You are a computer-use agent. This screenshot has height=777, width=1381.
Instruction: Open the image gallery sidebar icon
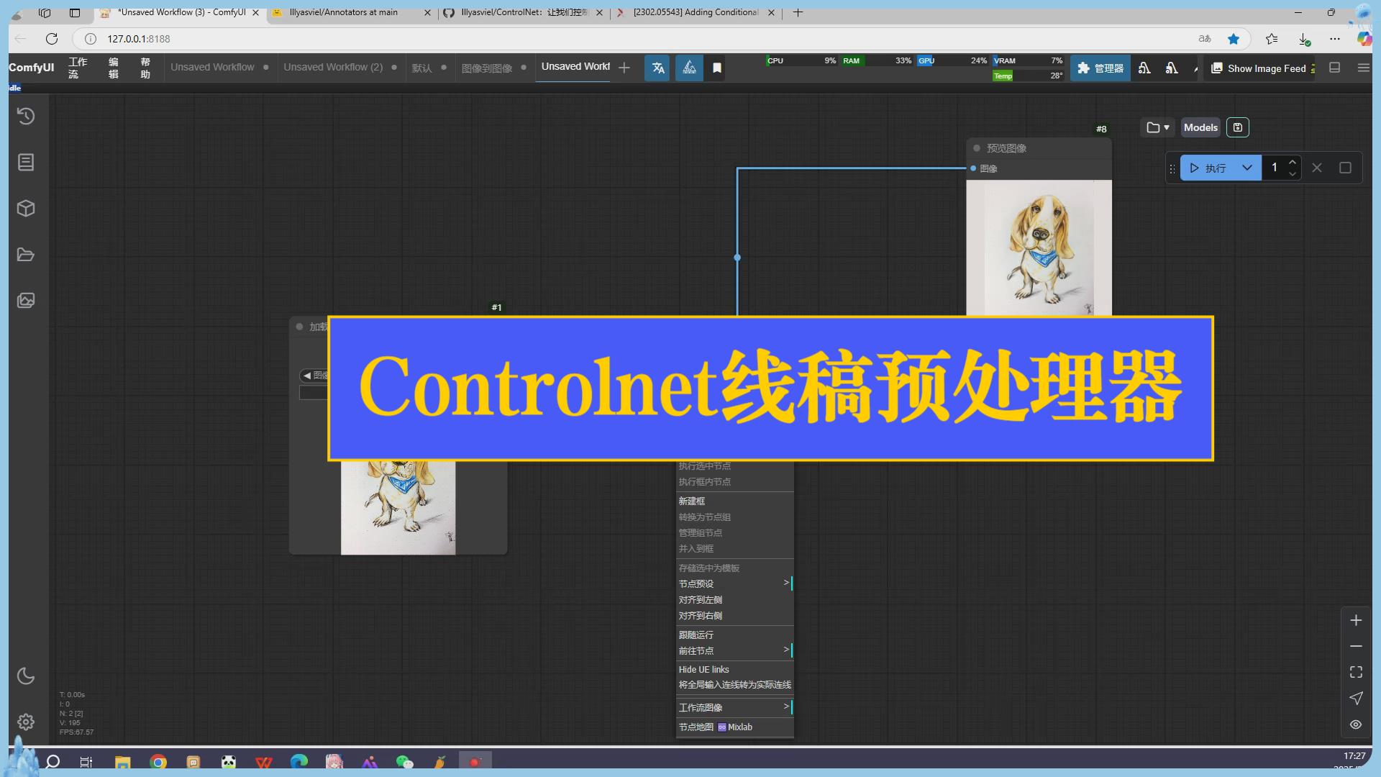point(26,300)
